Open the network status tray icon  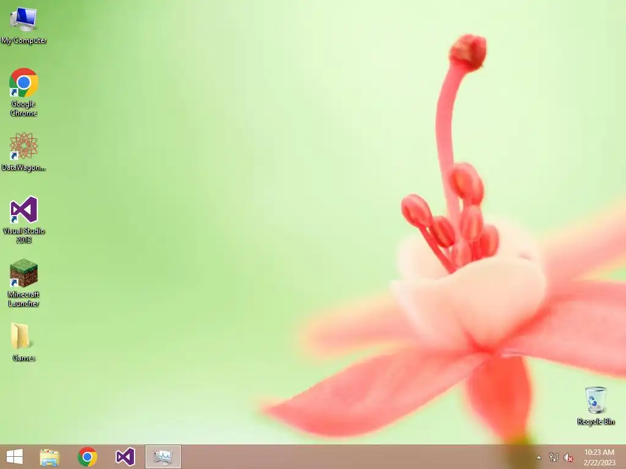(554, 457)
